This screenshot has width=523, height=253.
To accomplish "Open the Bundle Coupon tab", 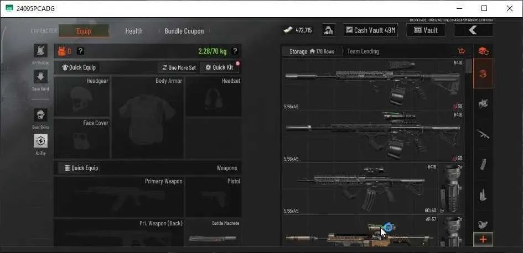I will tap(184, 31).
